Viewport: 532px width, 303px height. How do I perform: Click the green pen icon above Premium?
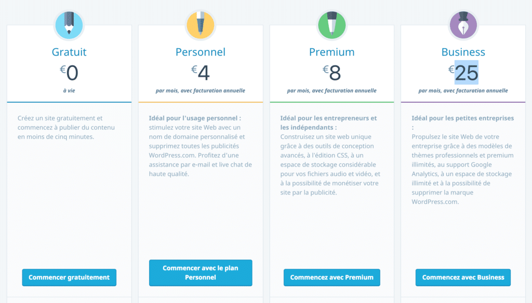pos(332,25)
